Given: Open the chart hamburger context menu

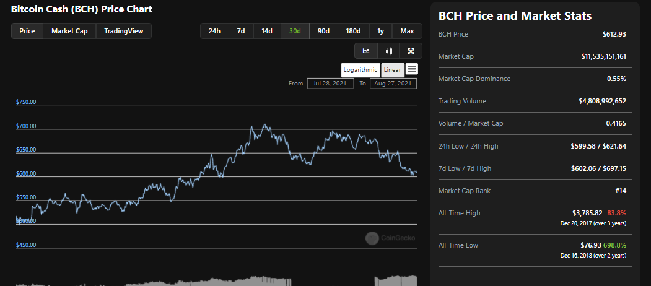Looking at the screenshot, I should point(412,69).
